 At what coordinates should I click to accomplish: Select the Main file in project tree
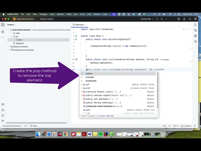point(38,40)
